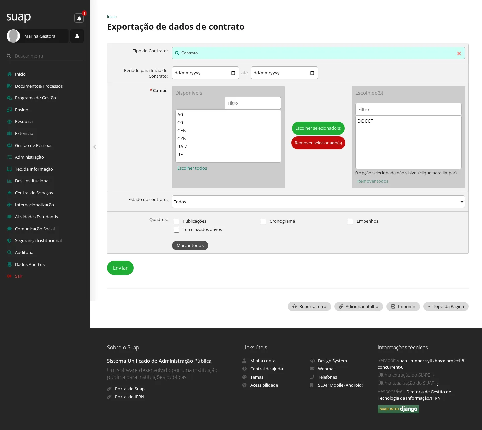The image size is (482, 430).
Task: Focus the Disponíveis Filtro field
Action: point(253,103)
